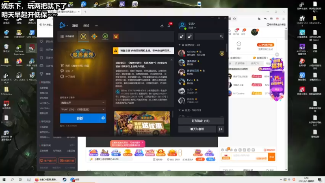Image resolution: width=325 pixels, height=183 pixels.
Task: Close the pink popup tooltip
Action: pos(143,142)
